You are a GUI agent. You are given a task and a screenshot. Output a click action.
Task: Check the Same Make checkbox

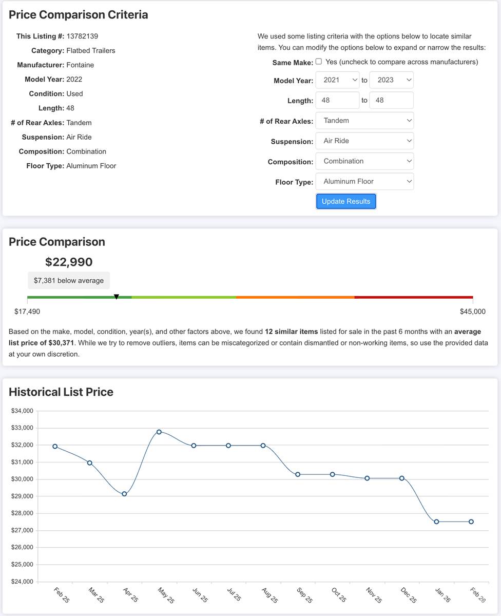coord(319,62)
